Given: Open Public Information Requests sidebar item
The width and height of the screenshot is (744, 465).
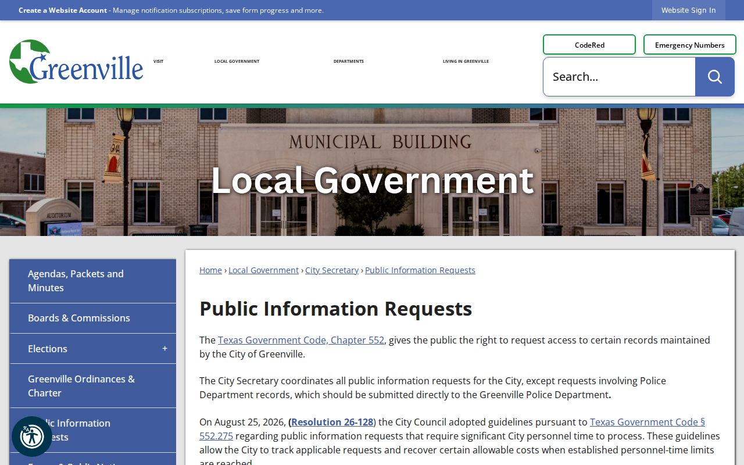Looking at the screenshot, I should pos(93,430).
